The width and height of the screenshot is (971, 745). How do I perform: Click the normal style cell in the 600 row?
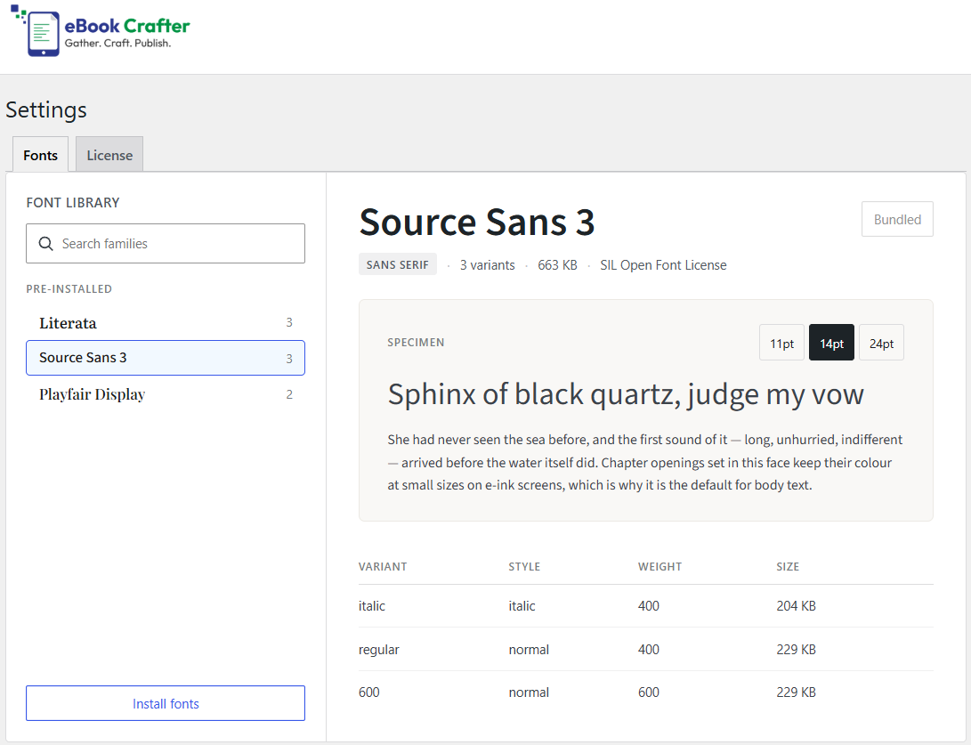pos(529,692)
